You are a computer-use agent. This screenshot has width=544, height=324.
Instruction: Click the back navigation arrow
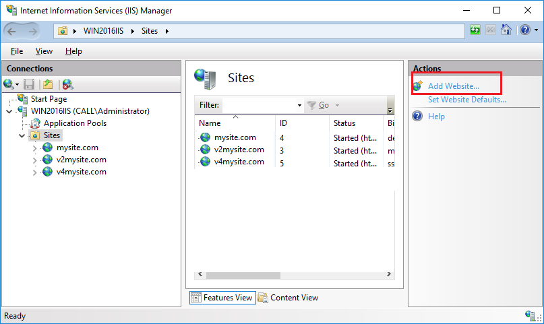11,32
